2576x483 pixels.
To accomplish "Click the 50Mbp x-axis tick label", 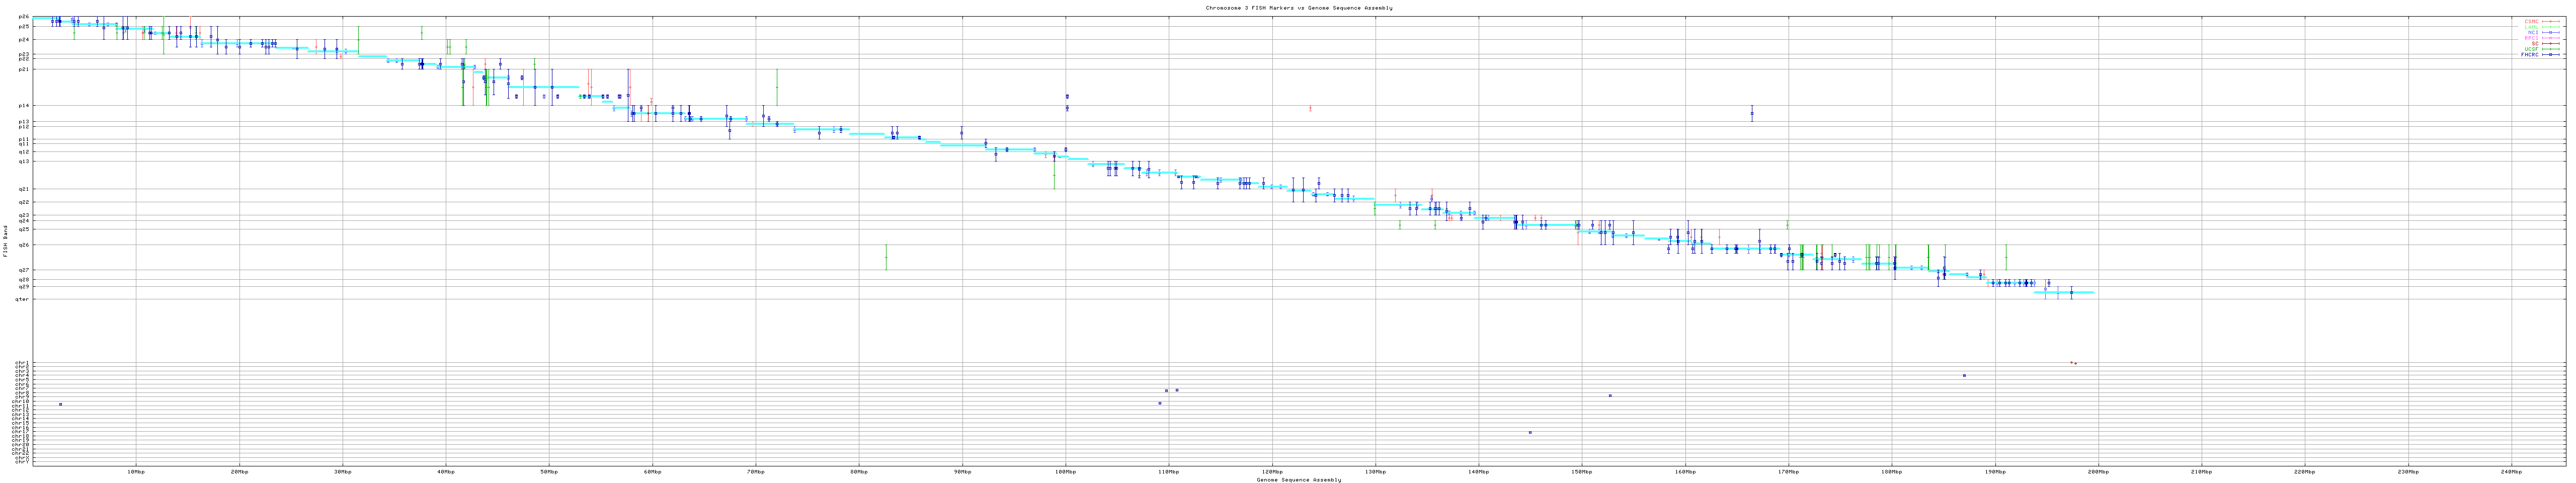I will point(549,471).
